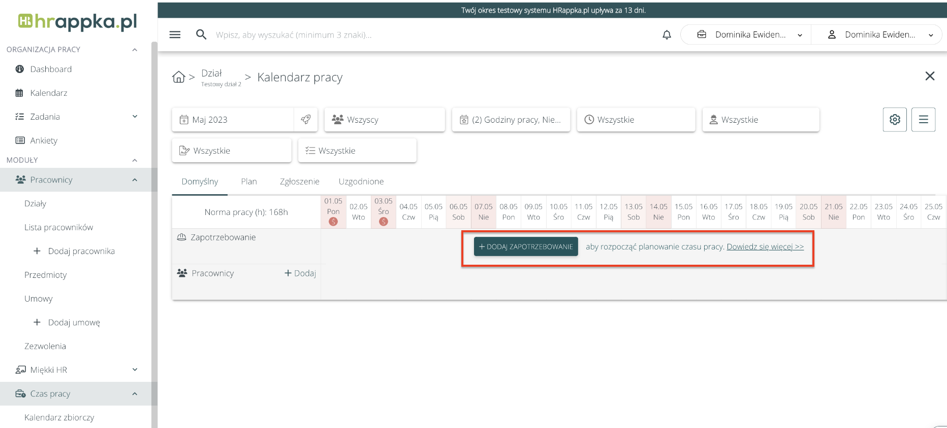Close the Kalendarz pracy view
The height and width of the screenshot is (428, 947).
point(930,76)
